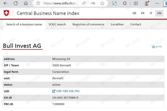Open the browser home page icon
This screenshot has width=167, height=111.
click(x=26, y=3)
